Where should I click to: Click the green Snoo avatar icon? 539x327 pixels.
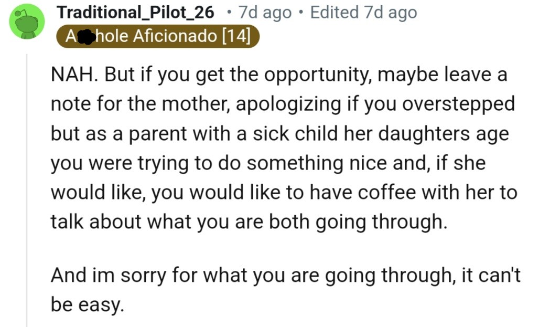click(27, 22)
